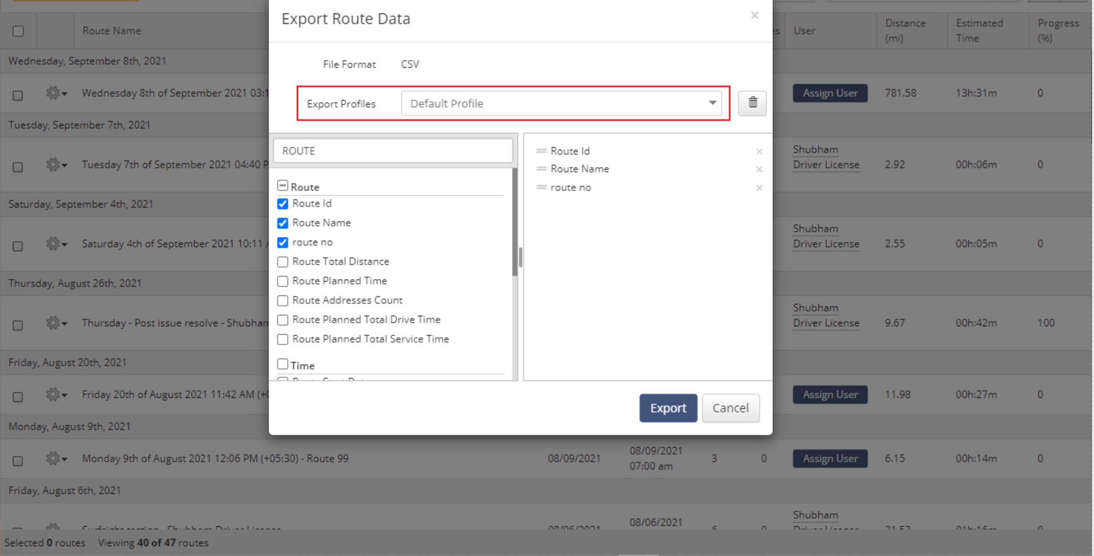The height and width of the screenshot is (556, 1094).
Task: Check the Route Total Distance field
Action: point(283,262)
